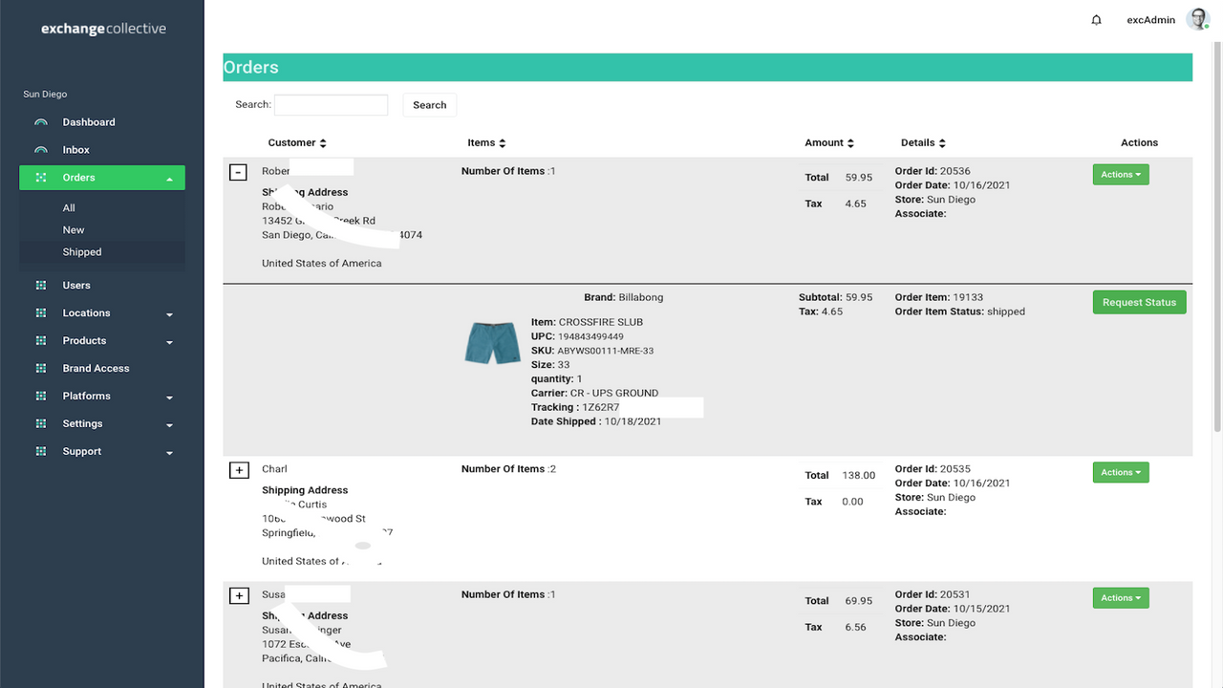This screenshot has width=1223, height=688.
Task: Focus the order Search text field
Action: pyautogui.click(x=331, y=105)
